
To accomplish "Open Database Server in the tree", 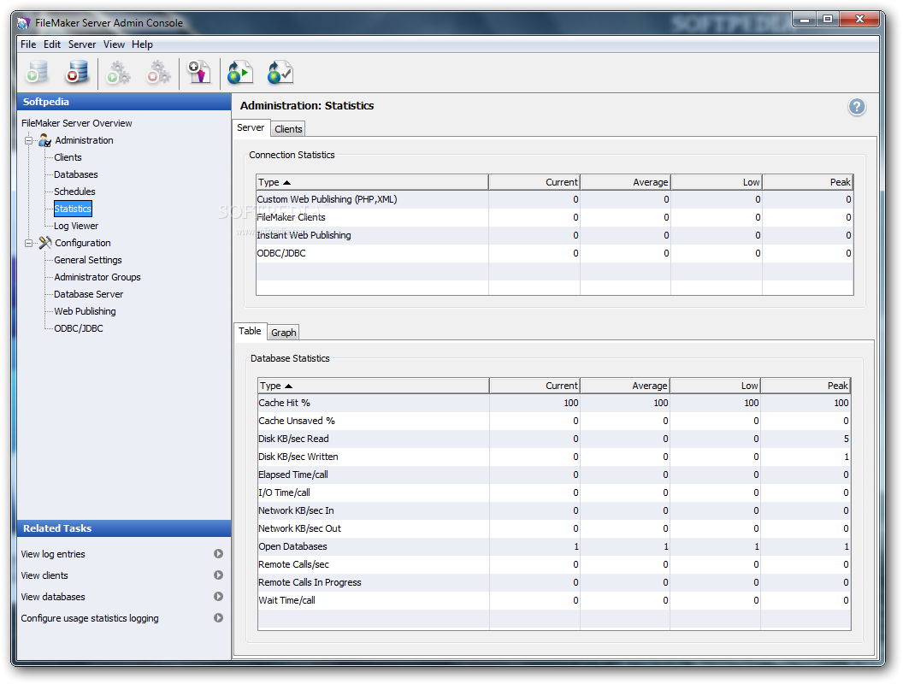I will tap(89, 294).
